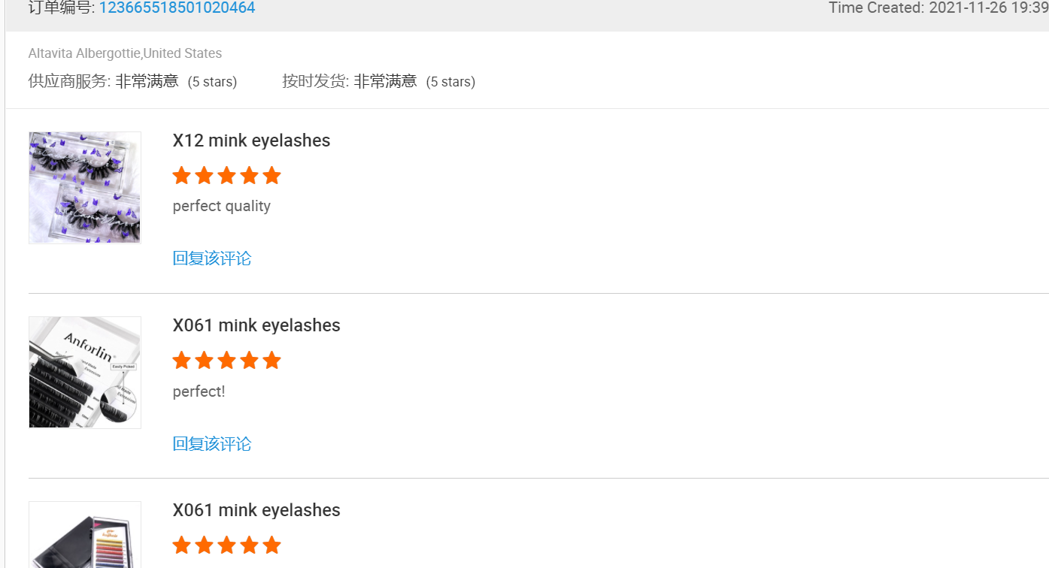Viewport: 1049px width, 568px height.
Task: Click the Anforlin X061 eyelashes thumbnail
Action: 85,373
